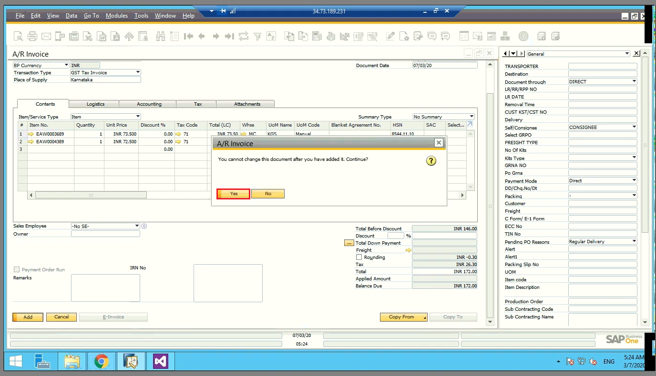Open the Self/Consignee dropdown
This screenshot has height=376, width=656.
coord(634,127)
